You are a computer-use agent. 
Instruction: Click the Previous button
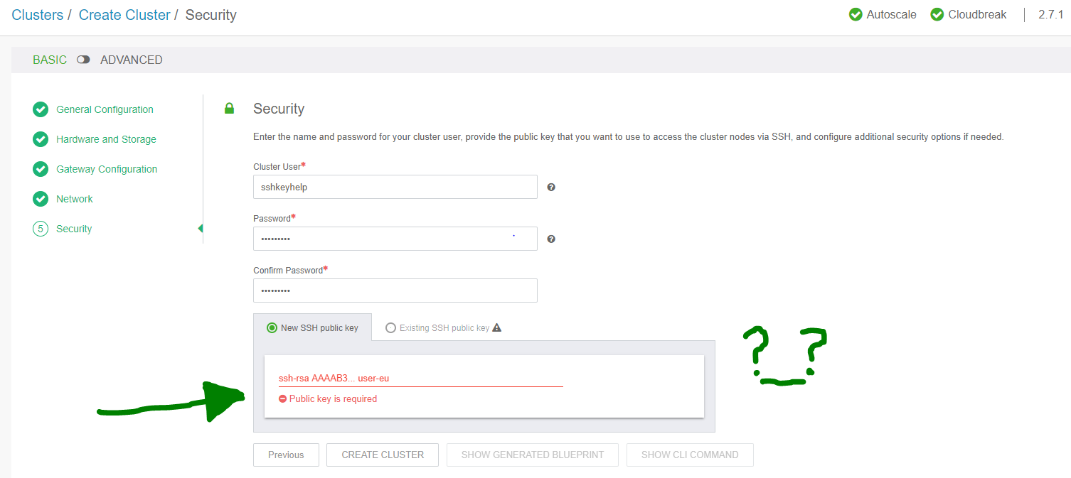pyautogui.click(x=286, y=455)
